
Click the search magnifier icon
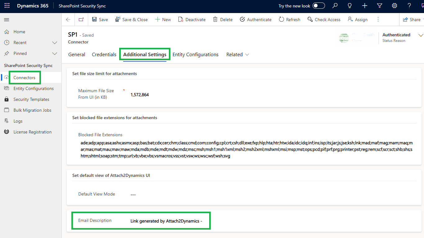[335, 6]
